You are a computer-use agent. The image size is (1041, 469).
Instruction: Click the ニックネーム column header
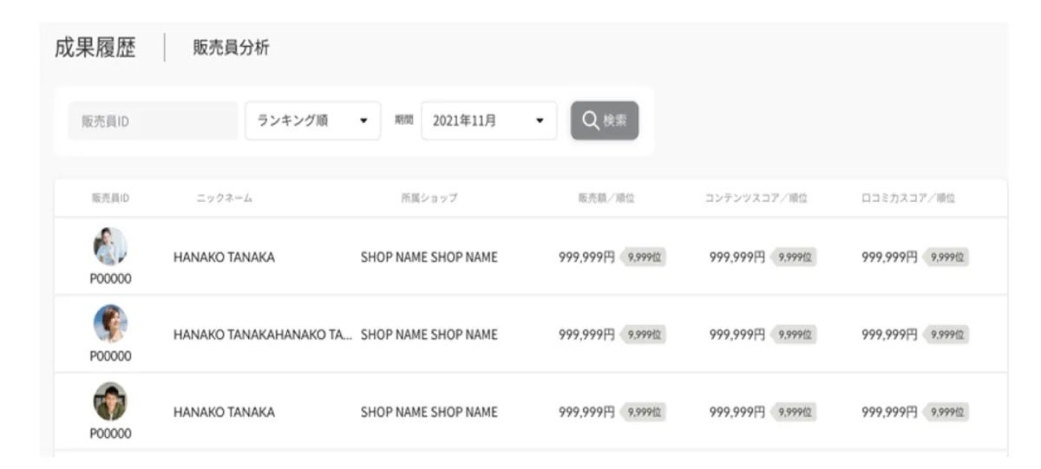tap(224, 199)
